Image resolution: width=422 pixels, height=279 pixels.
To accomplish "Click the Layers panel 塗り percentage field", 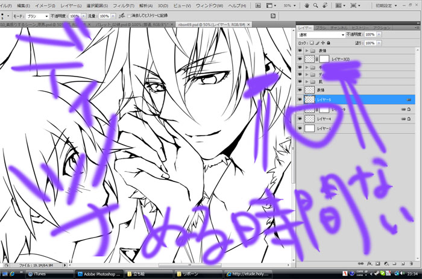I will coord(370,43).
